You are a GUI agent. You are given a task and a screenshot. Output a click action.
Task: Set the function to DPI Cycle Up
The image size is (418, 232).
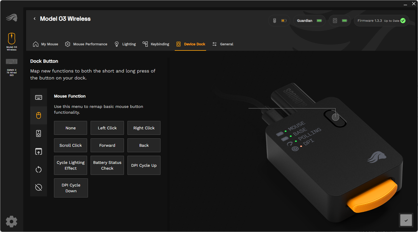tap(144, 165)
